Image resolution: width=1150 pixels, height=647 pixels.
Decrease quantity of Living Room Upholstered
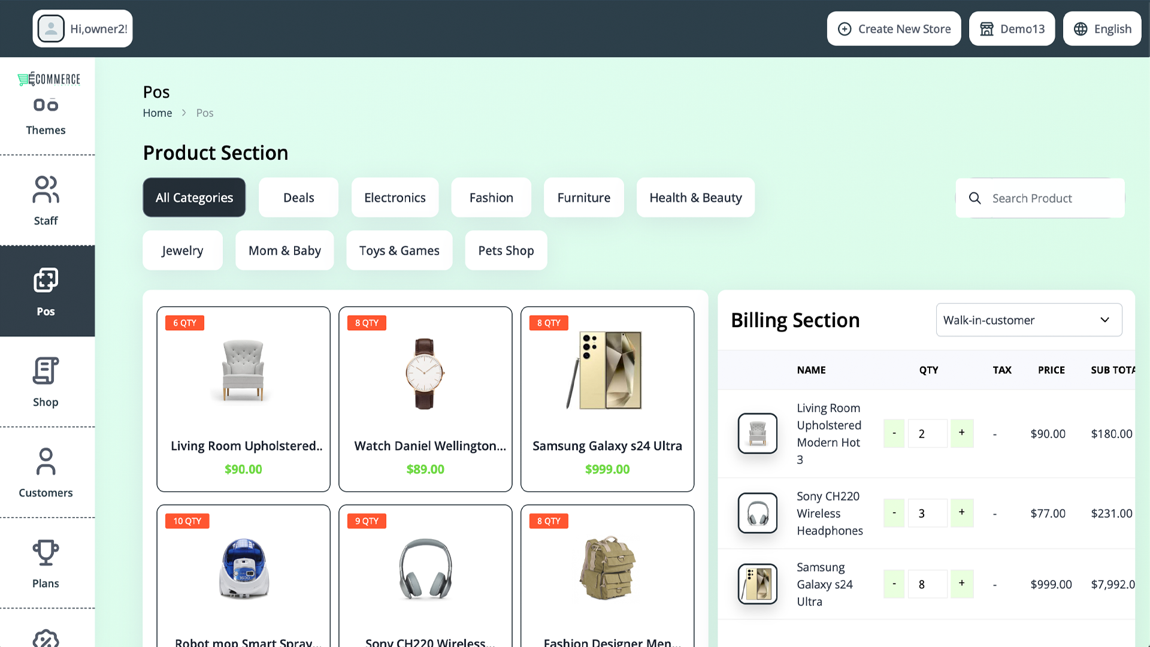[894, 433]
